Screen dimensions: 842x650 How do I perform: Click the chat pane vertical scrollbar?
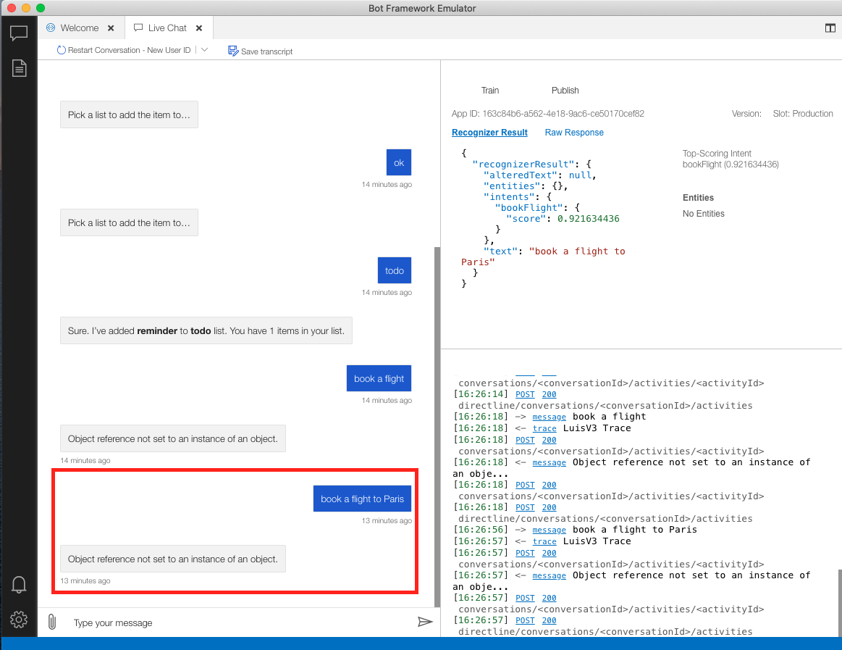tap(437, 427)
